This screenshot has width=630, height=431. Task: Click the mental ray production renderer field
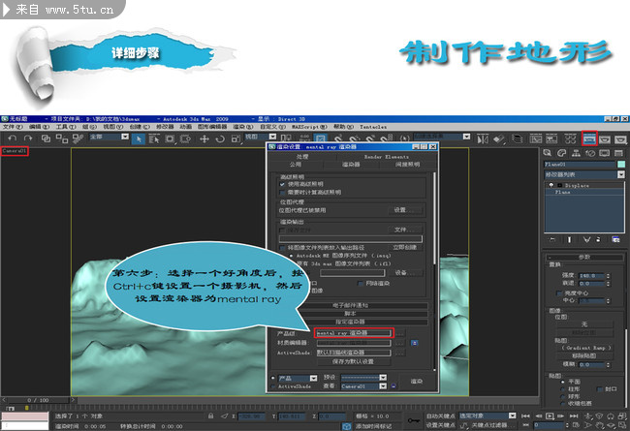[x=354, y=332]
